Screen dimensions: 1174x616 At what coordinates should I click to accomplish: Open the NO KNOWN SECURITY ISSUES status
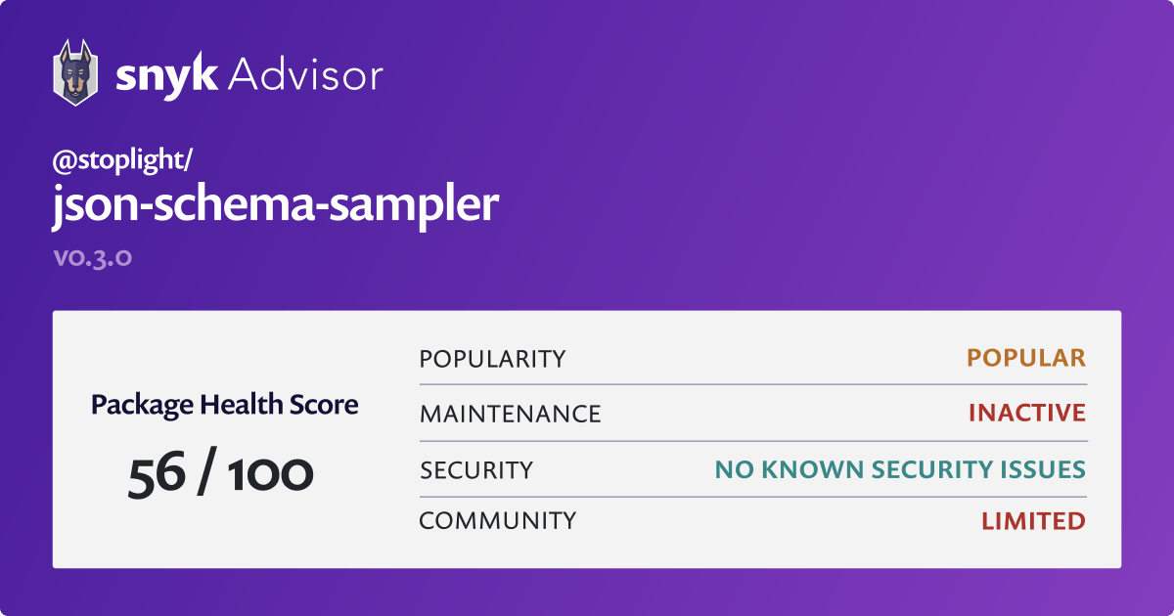click(900, 470)
